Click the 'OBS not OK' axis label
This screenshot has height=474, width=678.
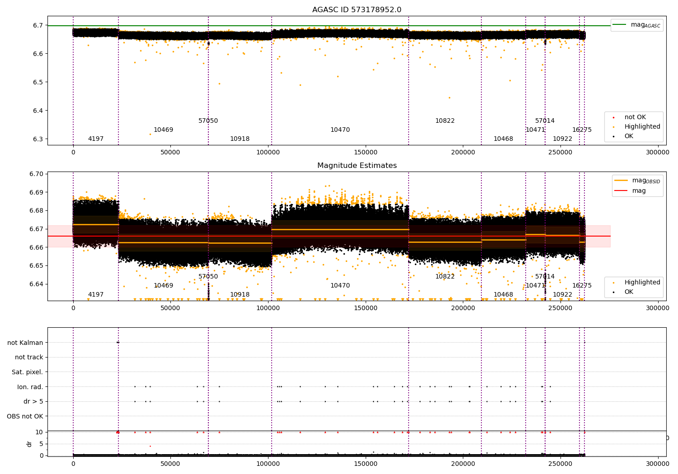[25, 416]
